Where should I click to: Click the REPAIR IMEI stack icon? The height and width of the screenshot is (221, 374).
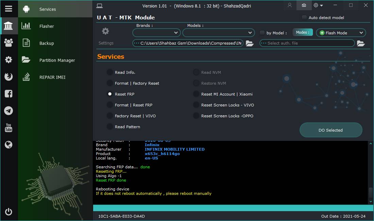(26, 77)
